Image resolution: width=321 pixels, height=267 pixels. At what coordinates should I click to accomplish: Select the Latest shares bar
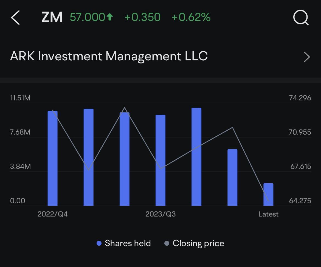(x=268, y=195)
